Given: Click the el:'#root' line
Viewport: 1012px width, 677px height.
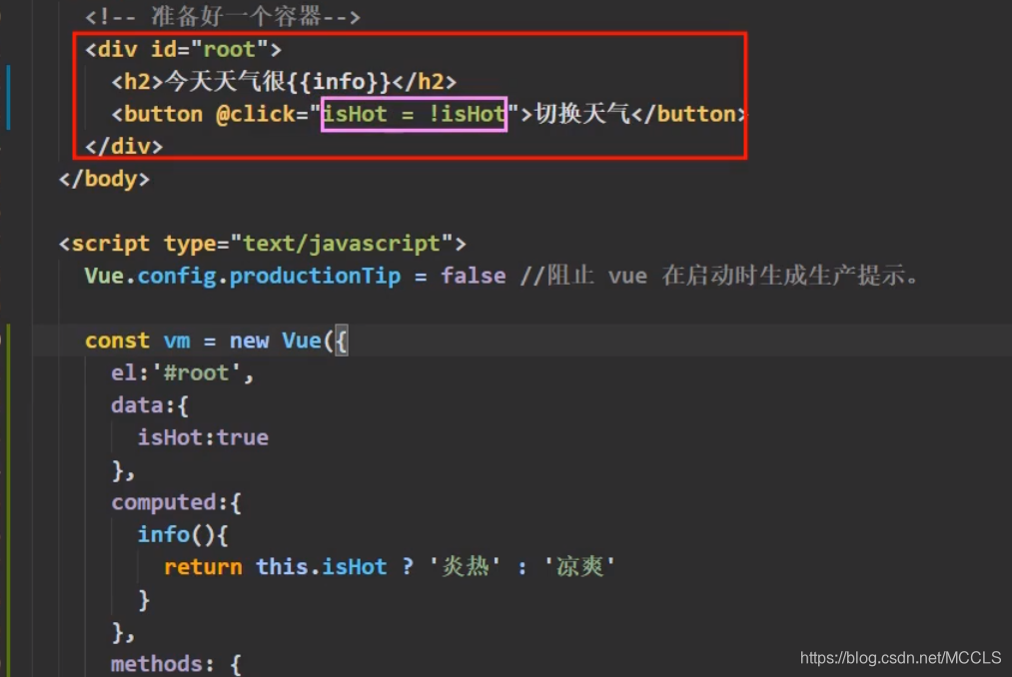Looking at the screenshot, I should pos(182,373).
